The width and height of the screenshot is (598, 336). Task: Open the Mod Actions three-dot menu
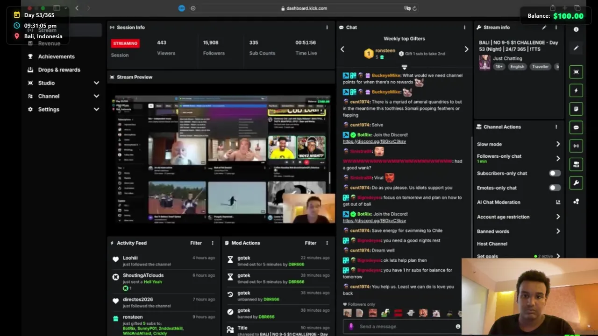point(327,243)
